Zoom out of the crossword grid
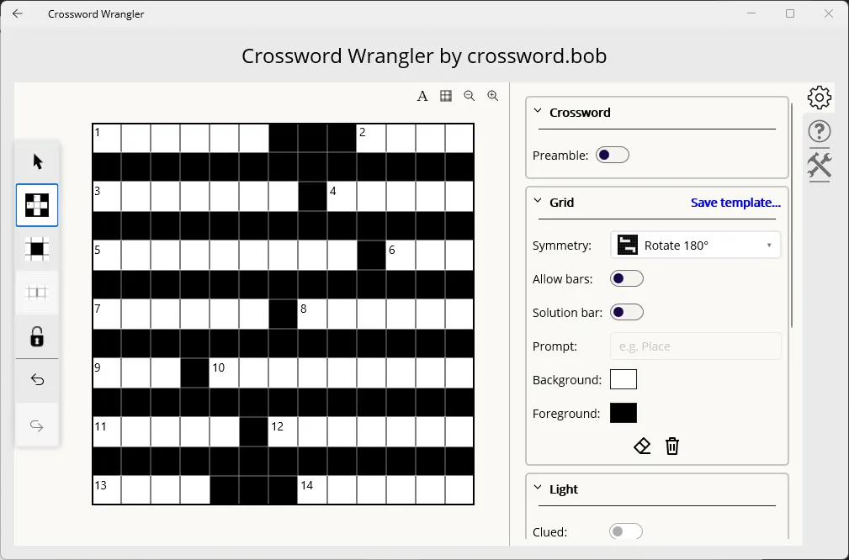The image size is (849, 560). click(470, 97)
